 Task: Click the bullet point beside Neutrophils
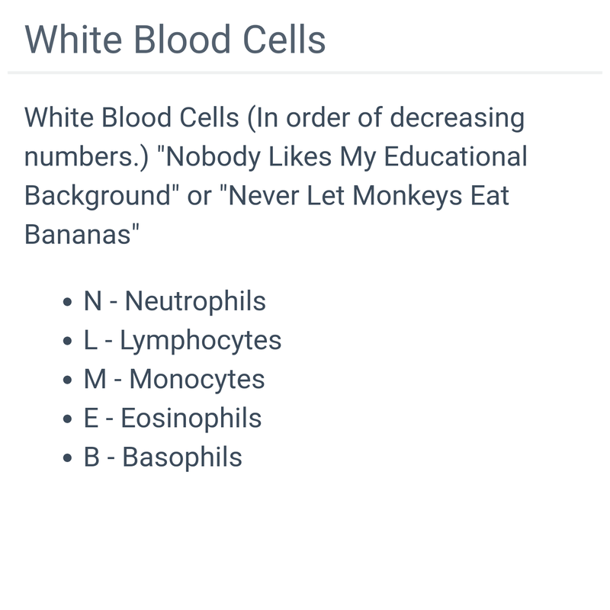(68, 302)
